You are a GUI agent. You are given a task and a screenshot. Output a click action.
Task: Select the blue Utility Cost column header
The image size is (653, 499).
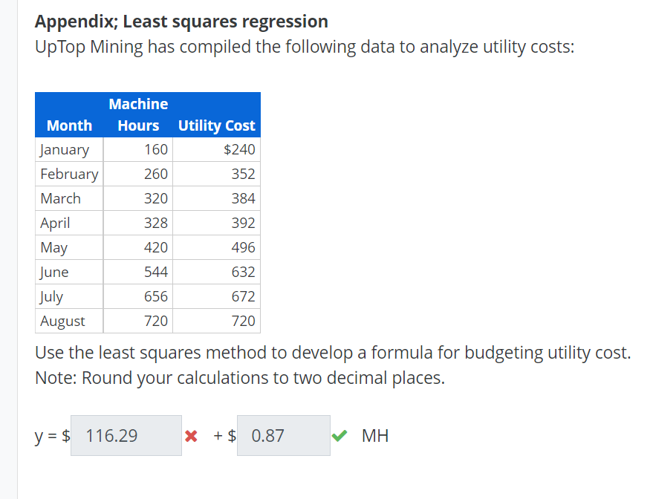pos(216,125)
